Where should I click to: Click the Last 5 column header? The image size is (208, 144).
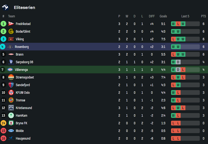tap(185, 16)
